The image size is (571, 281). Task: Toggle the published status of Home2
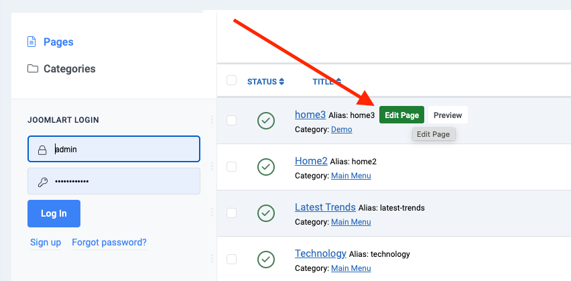tap(266, 166)
